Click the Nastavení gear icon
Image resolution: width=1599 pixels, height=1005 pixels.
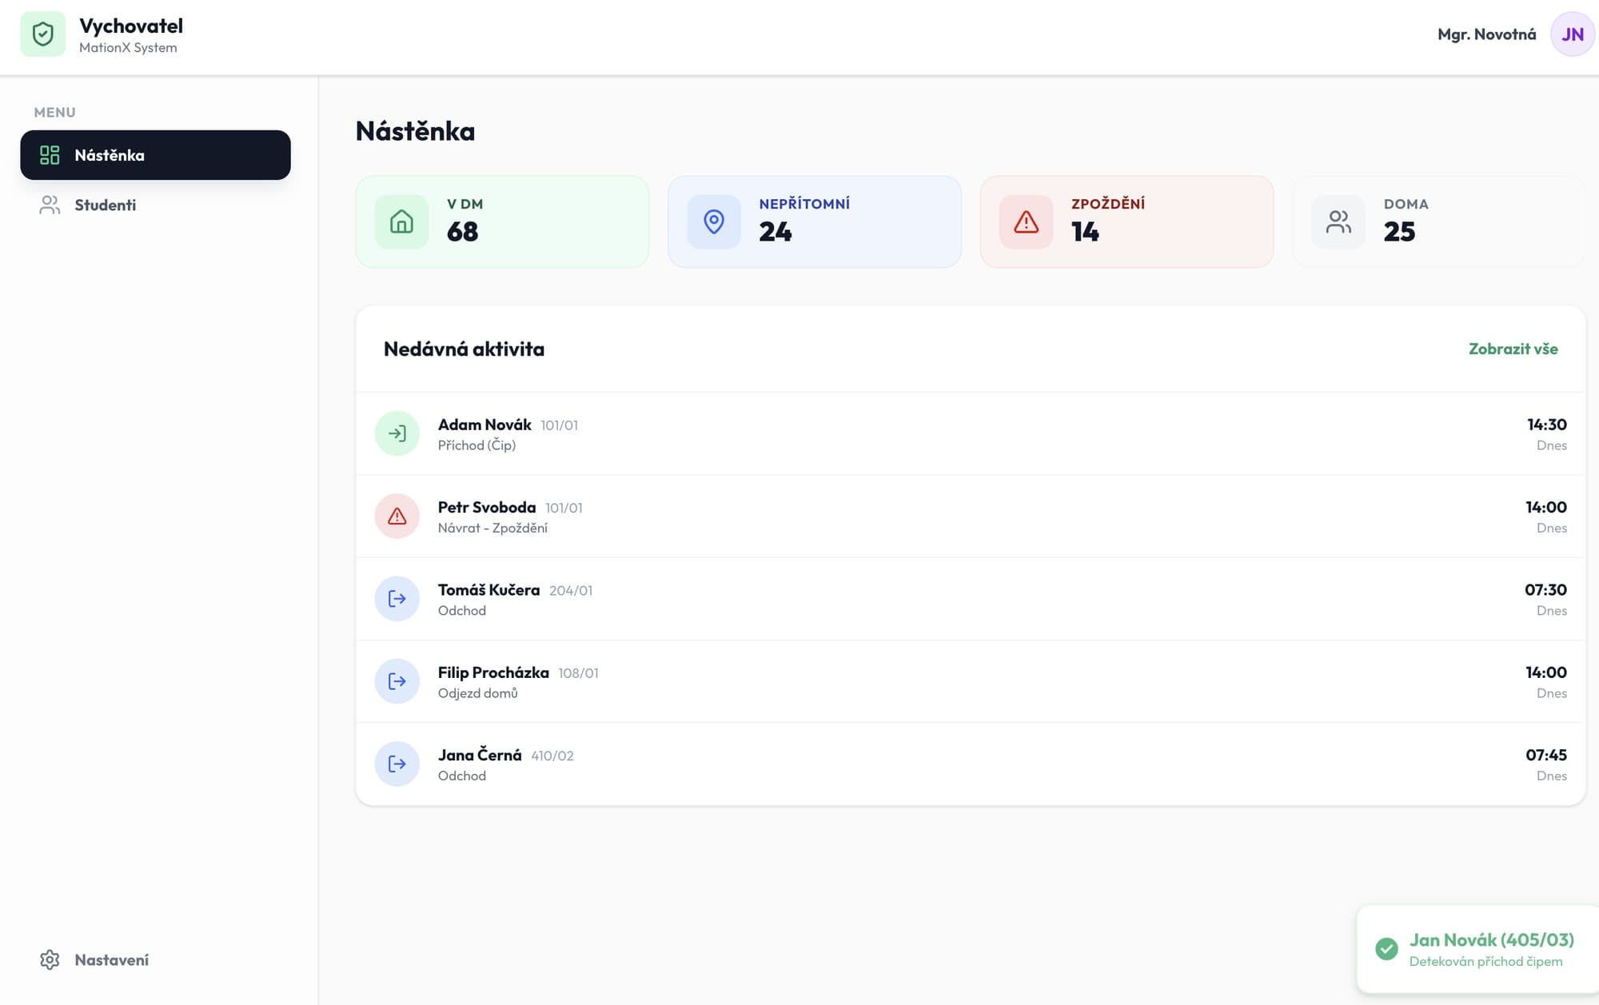point(50,960)
